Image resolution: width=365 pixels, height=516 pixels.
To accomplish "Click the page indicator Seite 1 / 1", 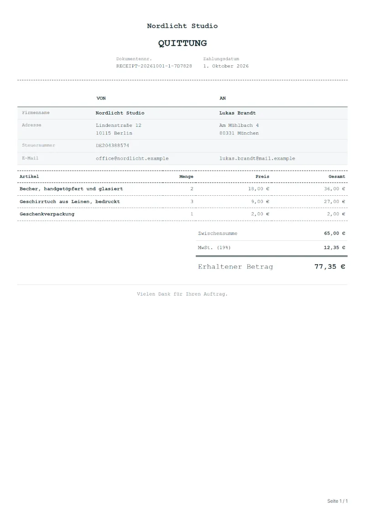I will click(337, 501).
